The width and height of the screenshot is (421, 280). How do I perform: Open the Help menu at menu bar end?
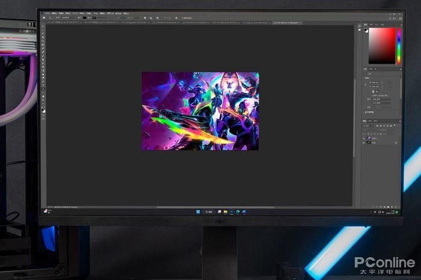pyautogui.click(x=126, y=13)
